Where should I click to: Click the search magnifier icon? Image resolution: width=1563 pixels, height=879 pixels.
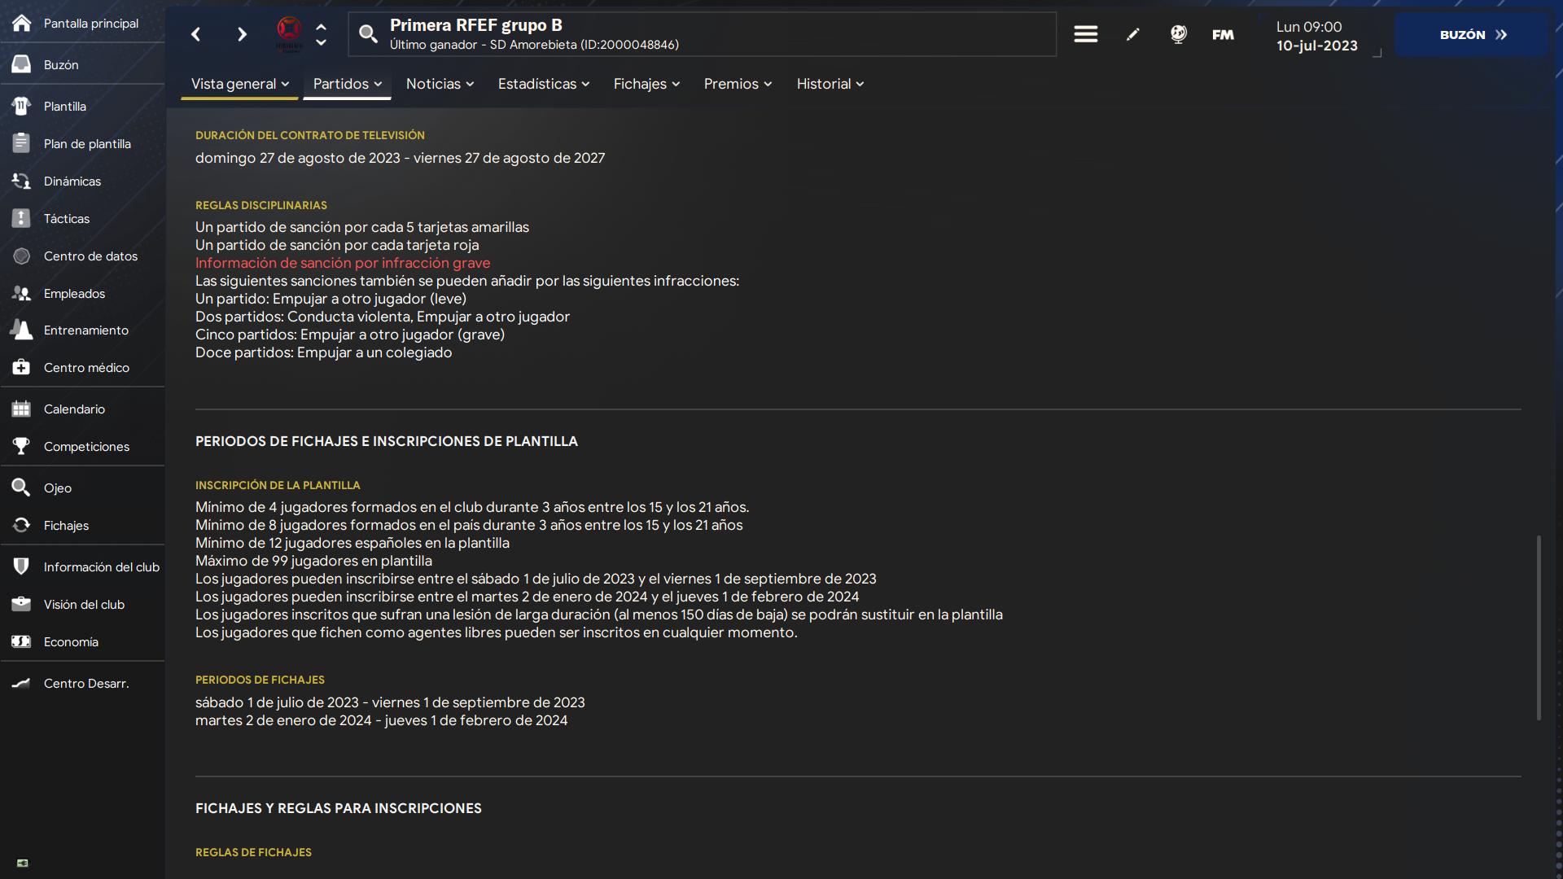coord(368,34)
